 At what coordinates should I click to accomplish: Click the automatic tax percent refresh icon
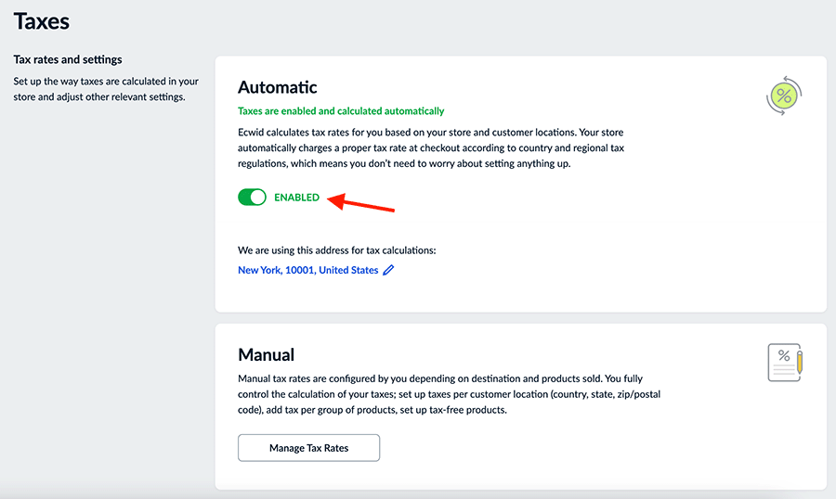784,96
